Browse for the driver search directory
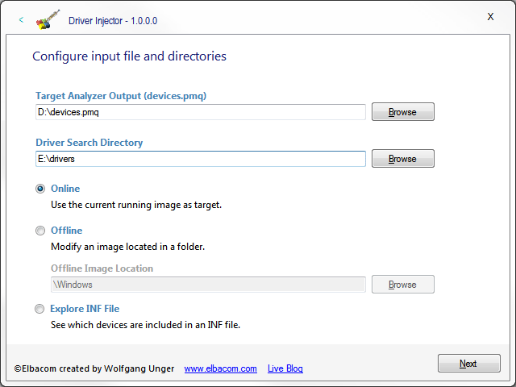The width and height of the screenshot is (516, 387). click(x=402, y=159)
